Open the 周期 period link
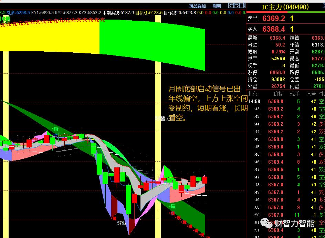This screenshot has width=325, height=238. (x=217, y=6)
